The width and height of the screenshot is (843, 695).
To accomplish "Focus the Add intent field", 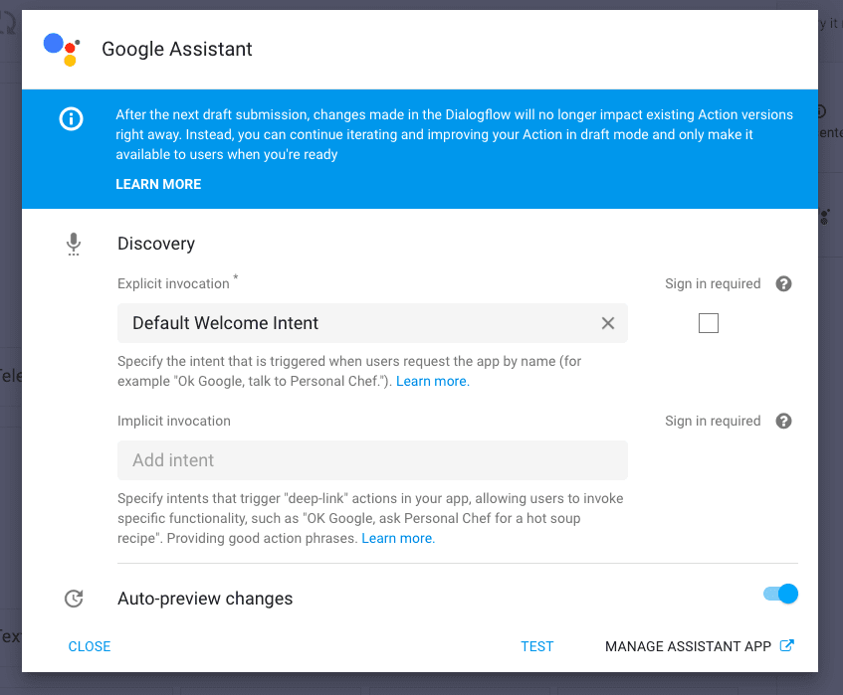I will click(372, 460).
